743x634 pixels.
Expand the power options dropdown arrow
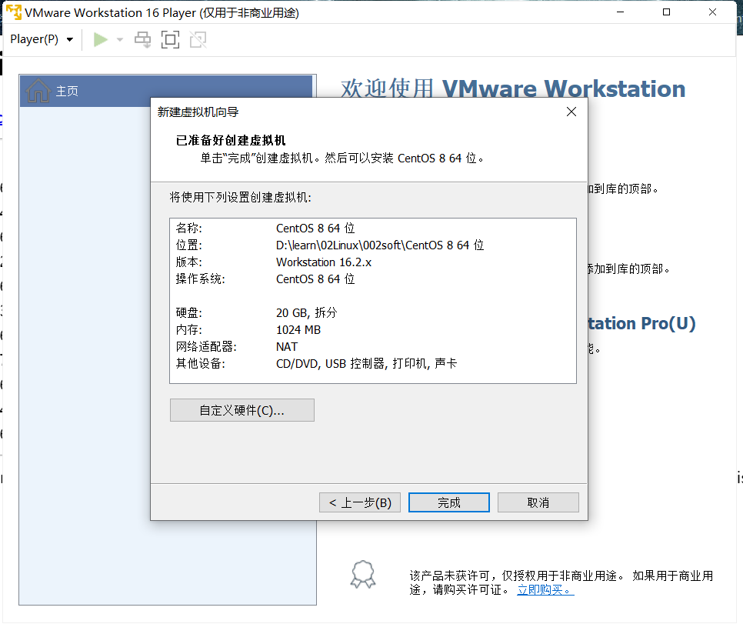(x=120, y=40)
